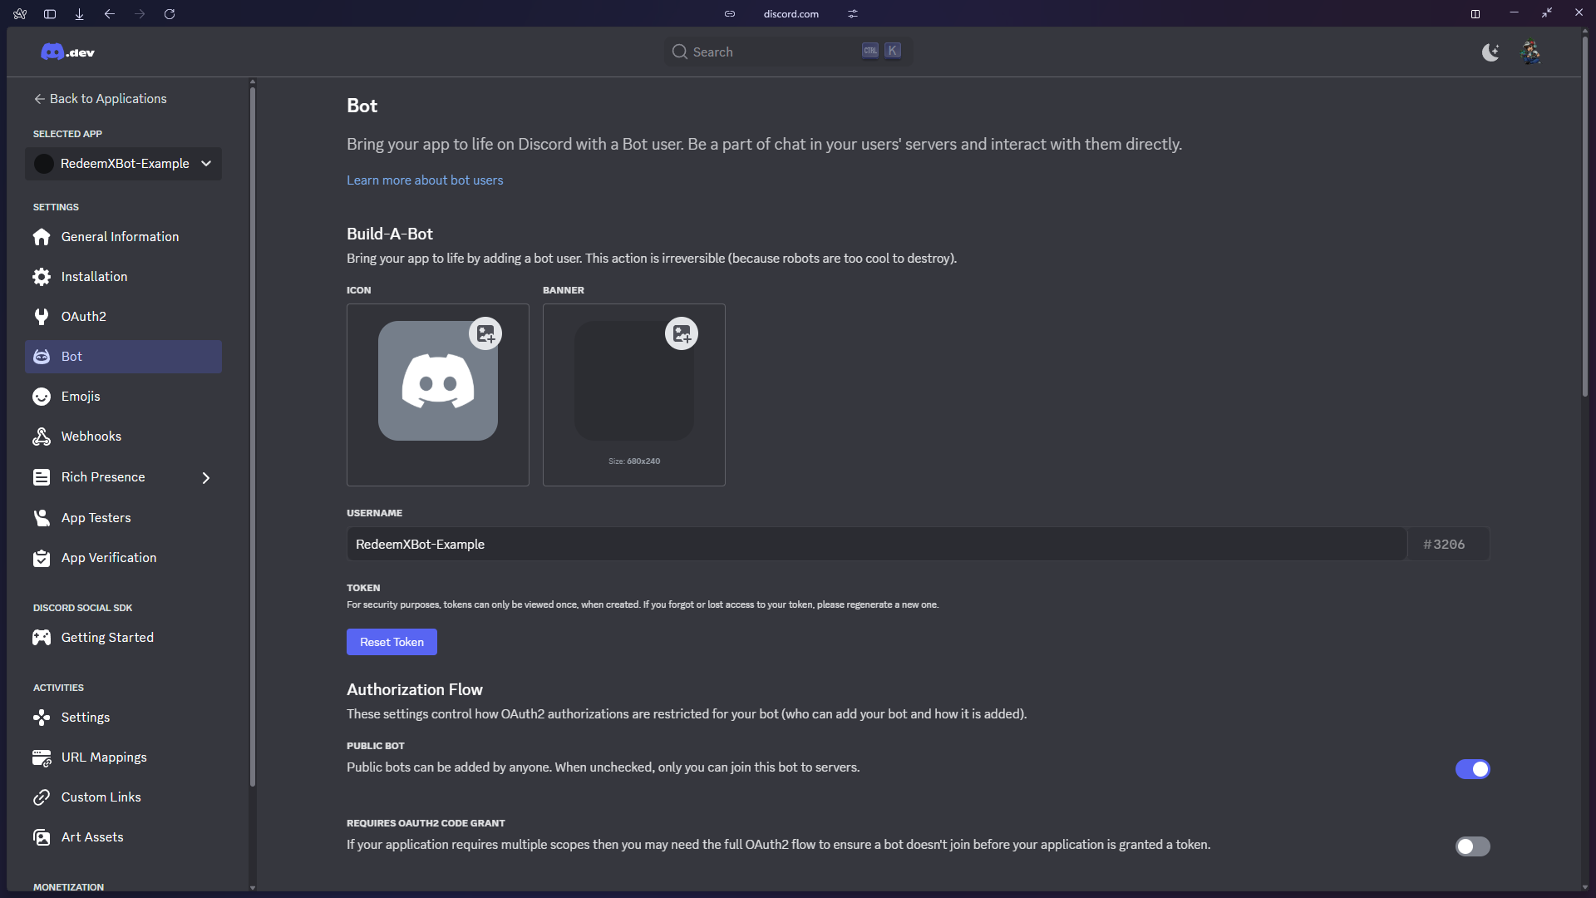The height and width of the screenshot is (898, 1596).
Task: Open the OAuth2 section
Action: pyautogui.click(x=123, y=317)
